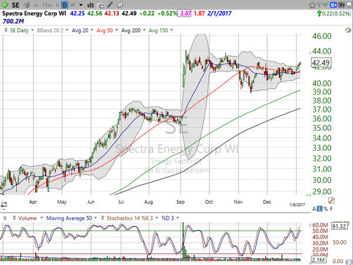Click the printer icon

click(27, 5)
